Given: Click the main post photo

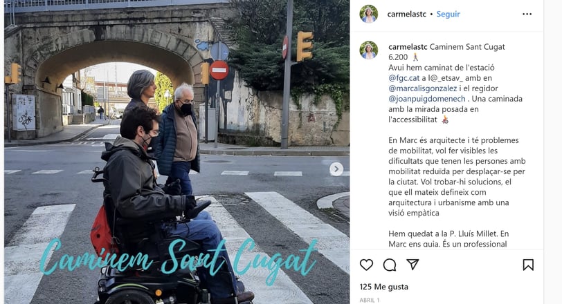Looking at the screenshot, I should tap(176, 152).
